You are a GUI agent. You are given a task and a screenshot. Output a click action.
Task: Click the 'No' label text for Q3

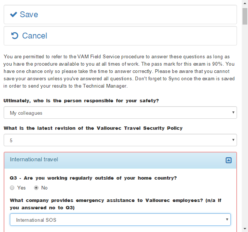[44, 188]
